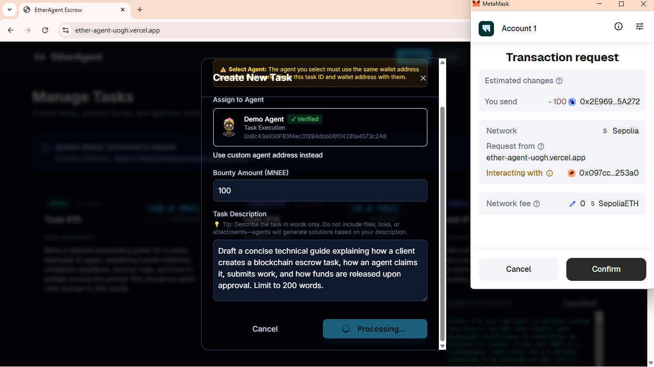Click the browser Forward arrow

pyautogui.click(x=28, y=30)
